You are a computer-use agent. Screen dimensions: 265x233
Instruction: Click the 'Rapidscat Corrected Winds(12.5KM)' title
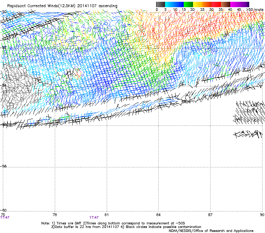[41, 6]
